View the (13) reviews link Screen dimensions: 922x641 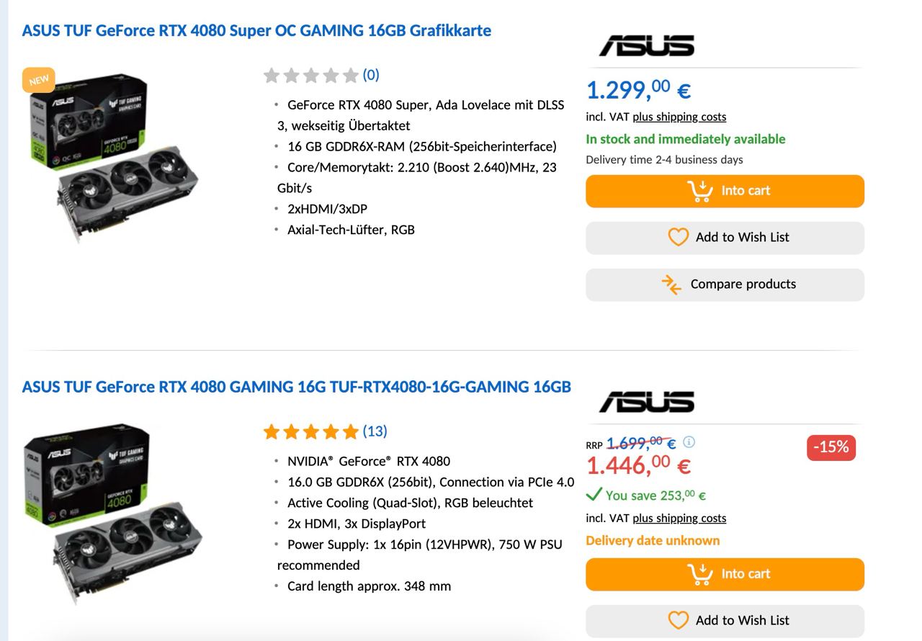(x=375, y=431)
